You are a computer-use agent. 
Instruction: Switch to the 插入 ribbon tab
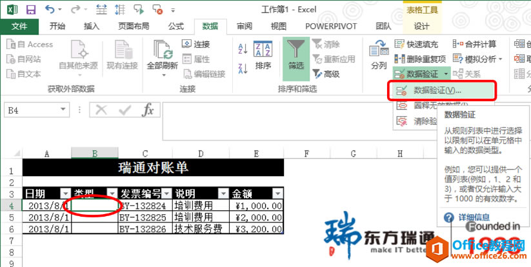coord(92,26)
